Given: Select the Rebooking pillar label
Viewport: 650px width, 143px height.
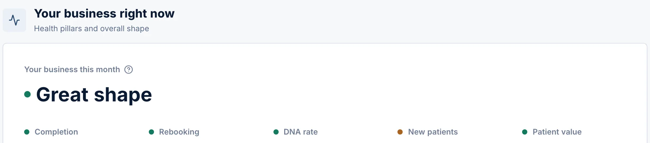Looking at the screenshot, I should point(179,132).
